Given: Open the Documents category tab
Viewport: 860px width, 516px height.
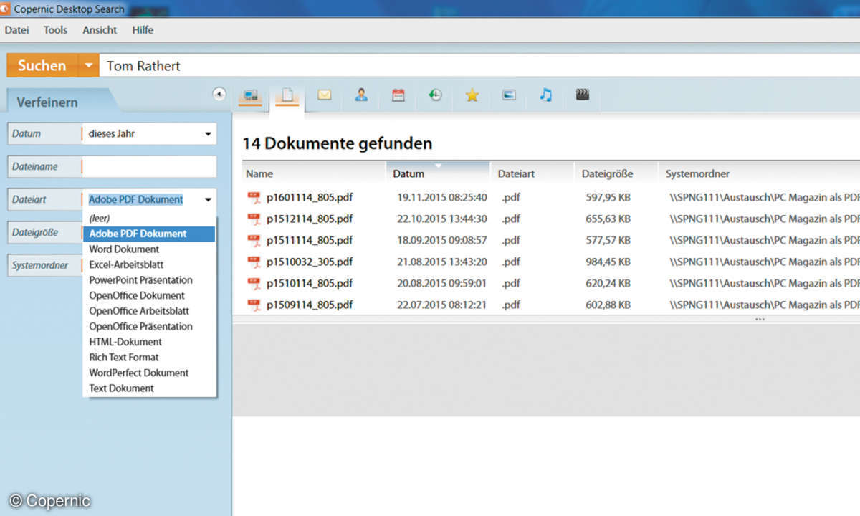Looking at the screenshot, I should pos(287,95).
